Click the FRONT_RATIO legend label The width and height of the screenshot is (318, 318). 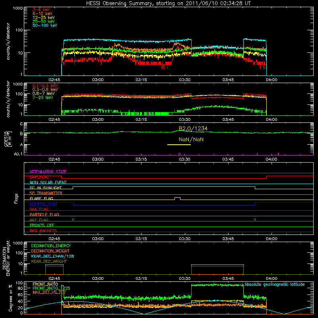(x=45, y=284)
